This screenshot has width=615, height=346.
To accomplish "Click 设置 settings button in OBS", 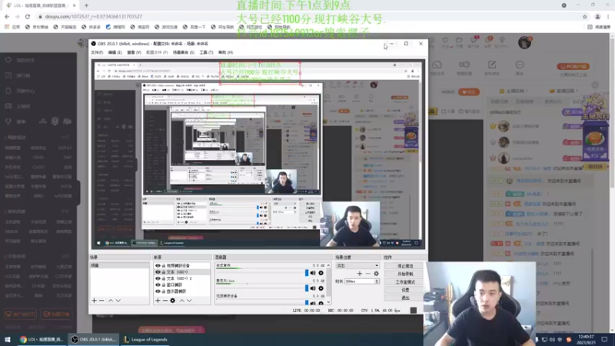I will pos(405,290).
